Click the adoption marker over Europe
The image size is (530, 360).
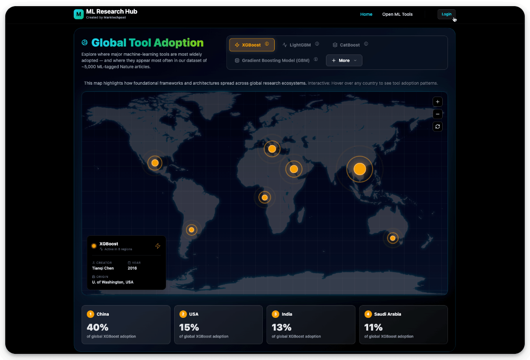tap(272, 149)
